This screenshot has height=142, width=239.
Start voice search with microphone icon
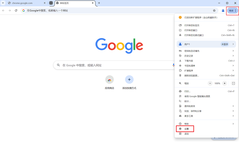(174, 65)
